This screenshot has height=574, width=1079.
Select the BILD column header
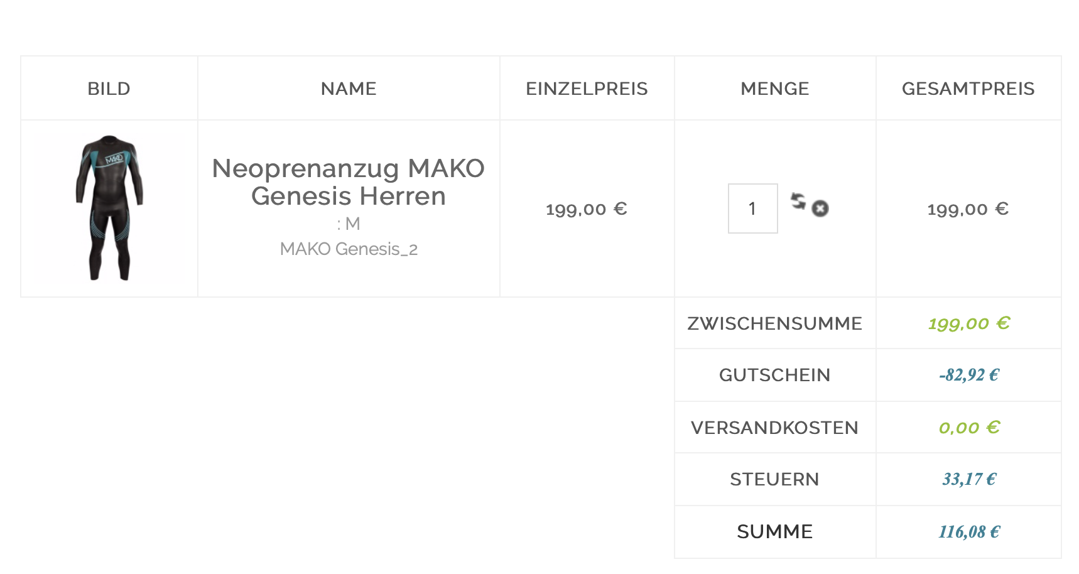click(x=109, y=89)
